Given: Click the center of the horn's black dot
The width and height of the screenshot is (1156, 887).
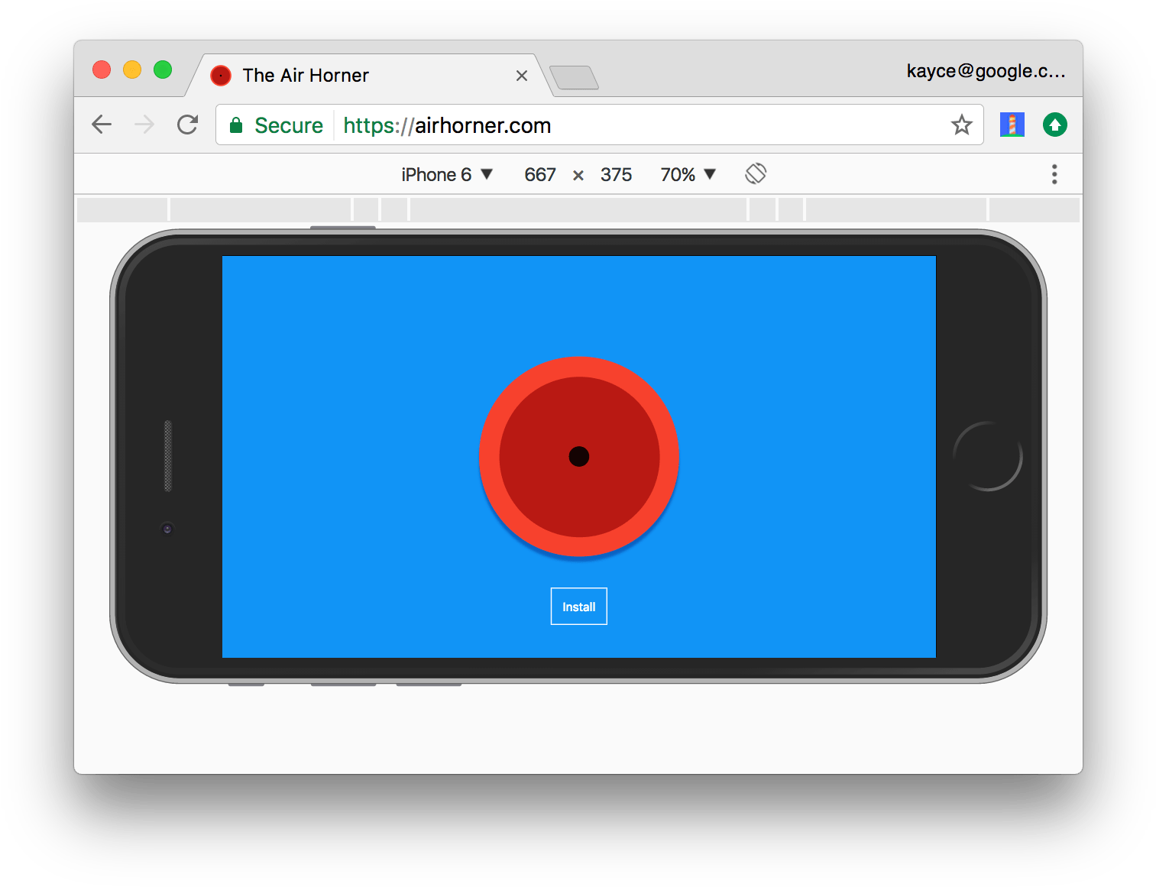Looking at the screenshot, I should click(x=578, y=456).
